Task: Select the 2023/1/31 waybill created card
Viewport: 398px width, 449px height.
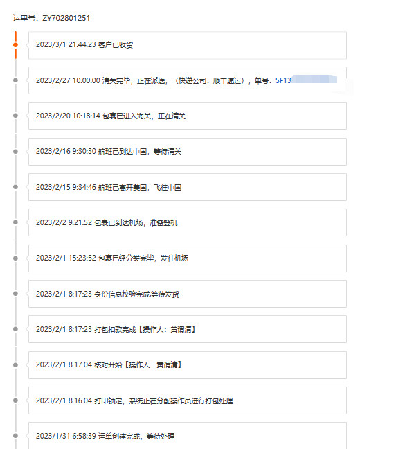Action: click(x=188, y=436)
